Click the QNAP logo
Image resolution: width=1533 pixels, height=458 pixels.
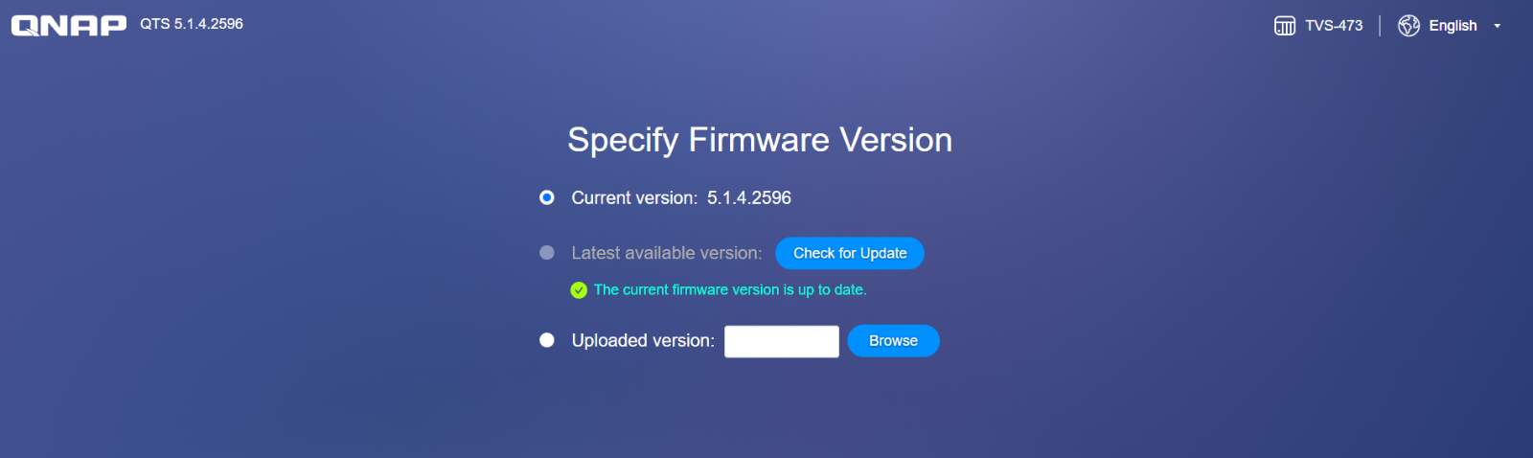click(68, 25)
